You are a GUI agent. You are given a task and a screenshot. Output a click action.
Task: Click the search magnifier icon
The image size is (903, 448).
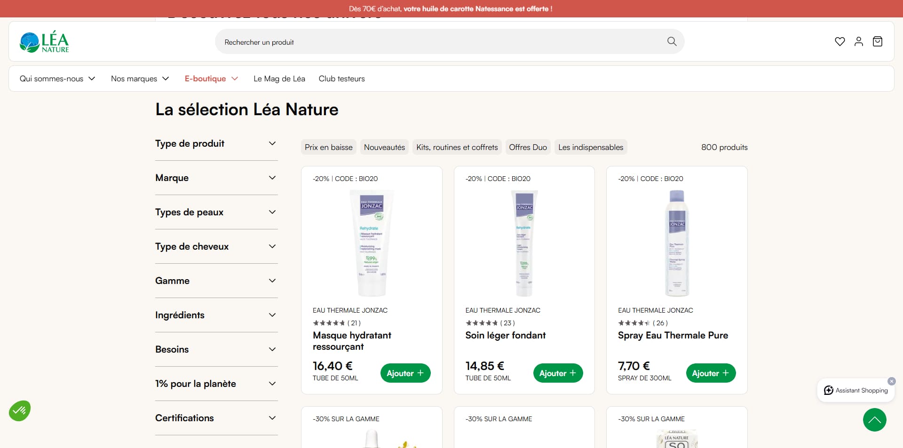pos(672,41)
